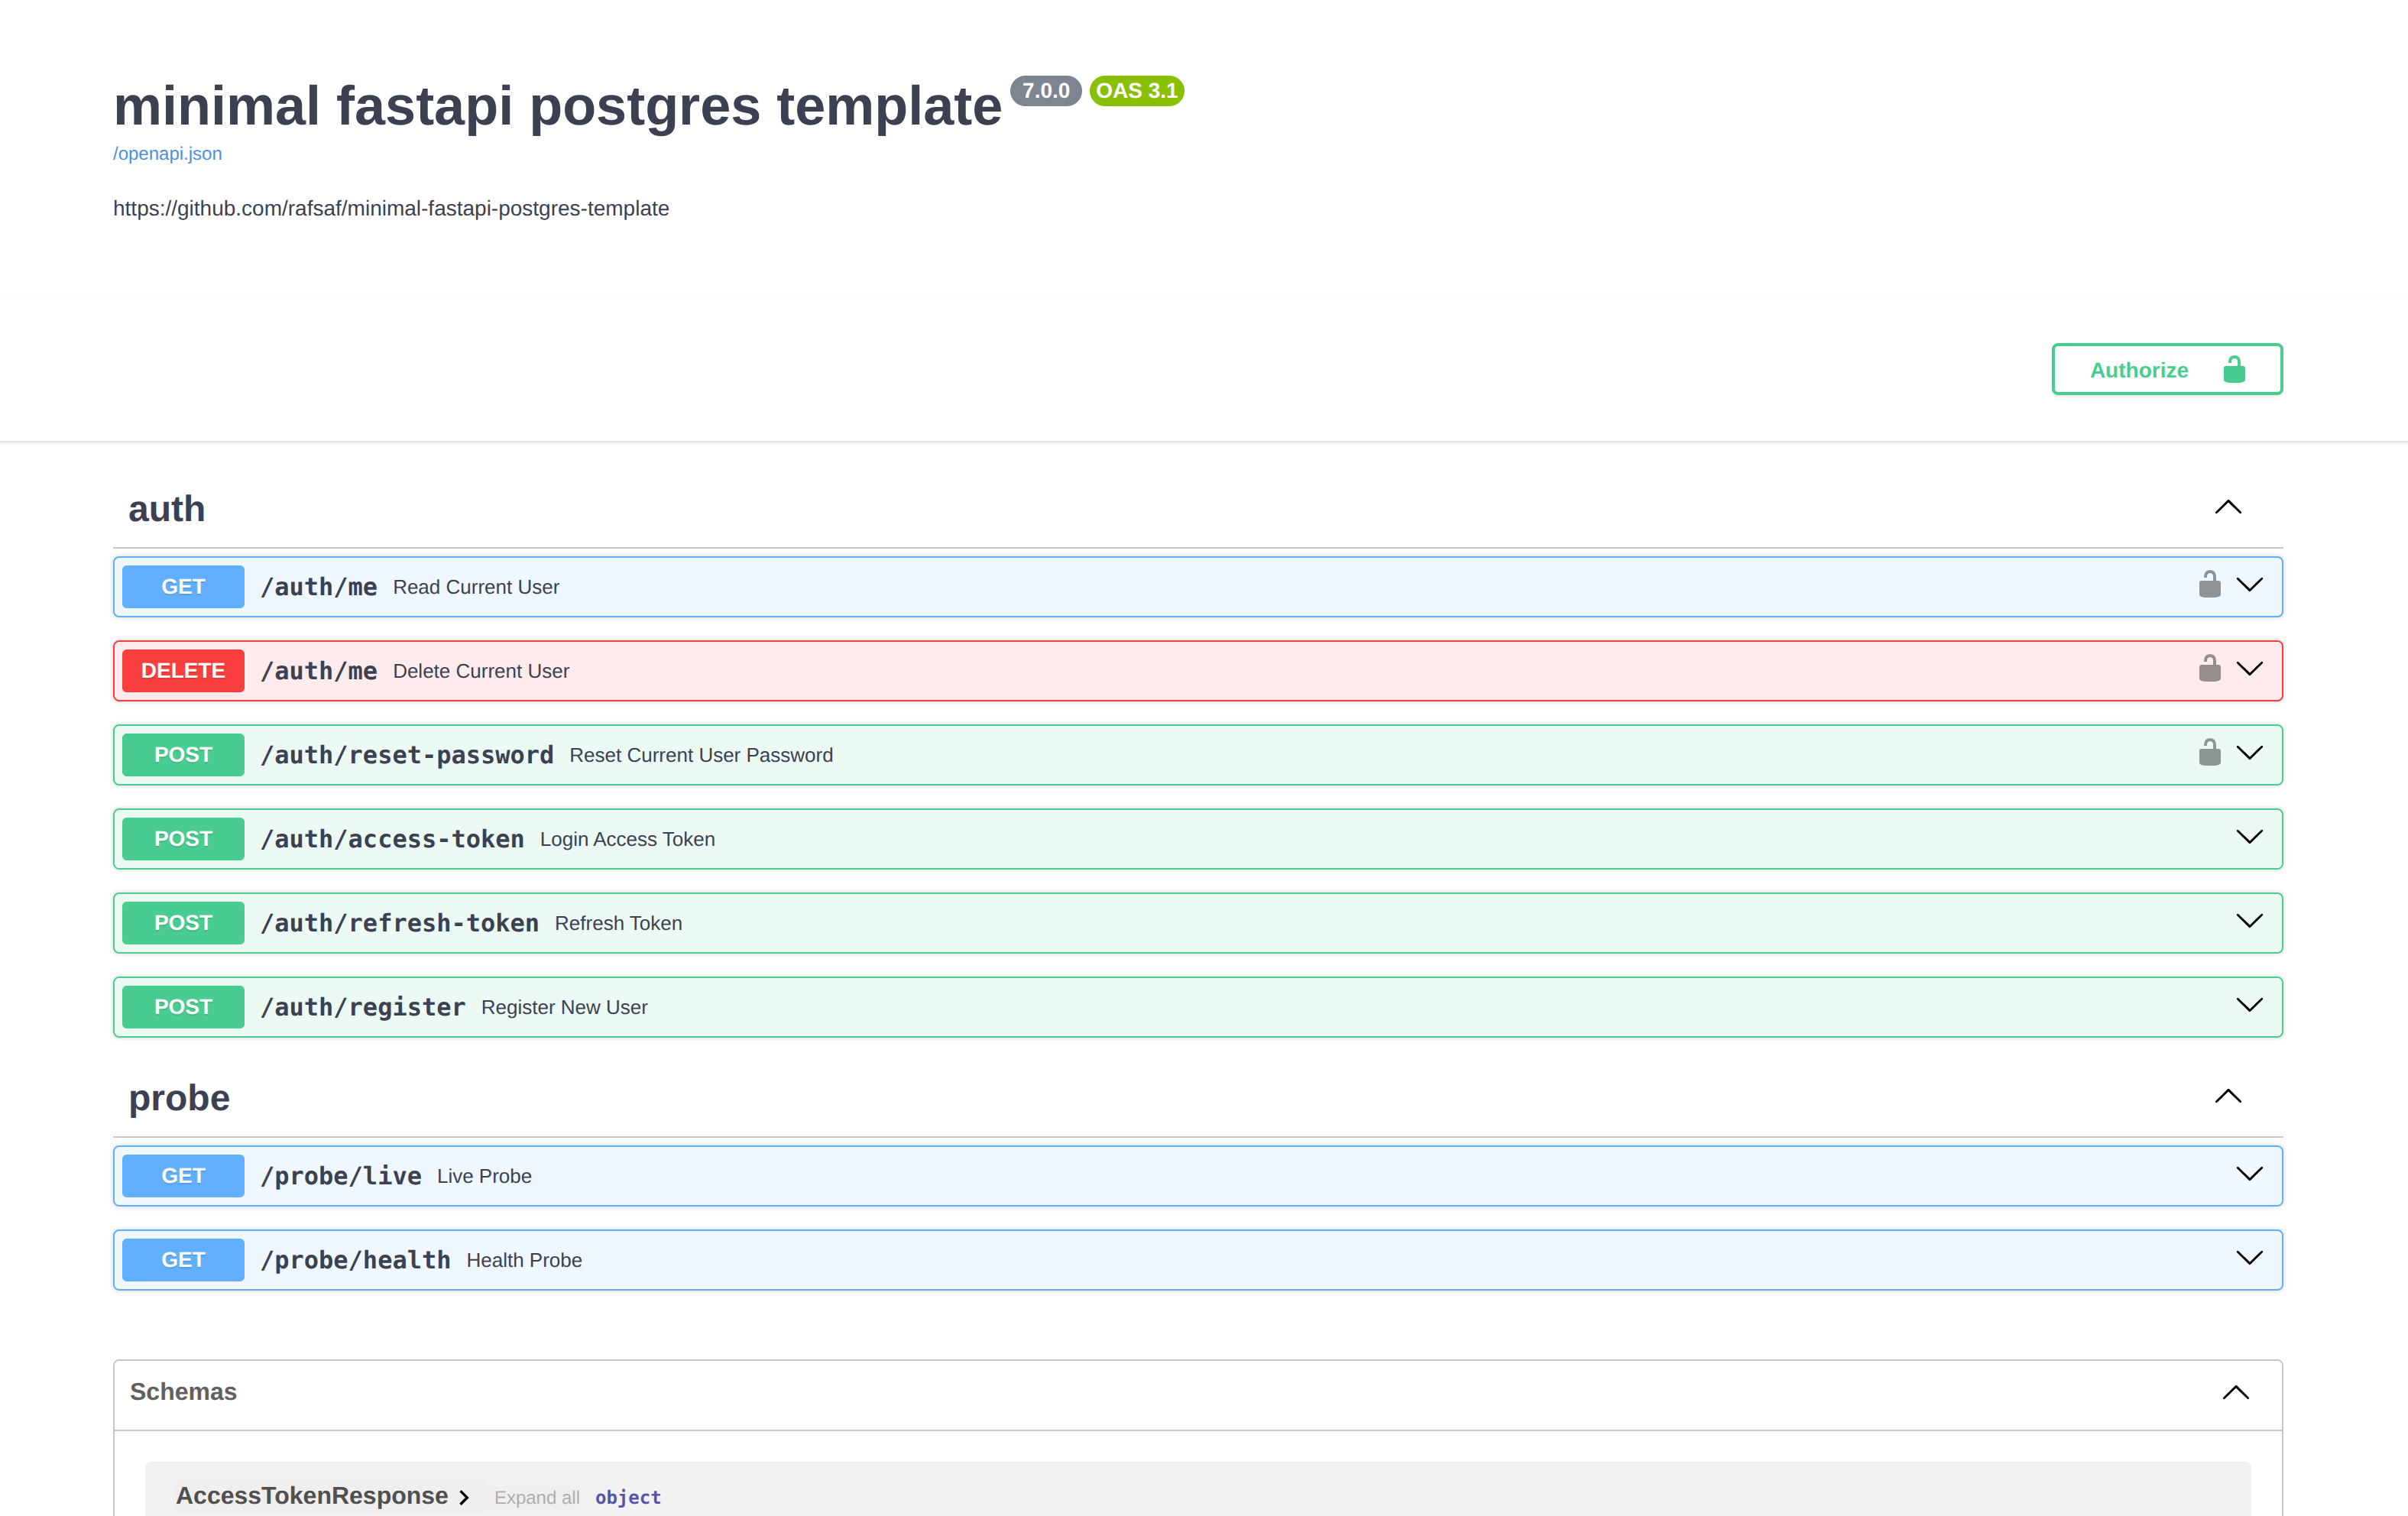Open the /openapi.json specification link

coord(167,153)
